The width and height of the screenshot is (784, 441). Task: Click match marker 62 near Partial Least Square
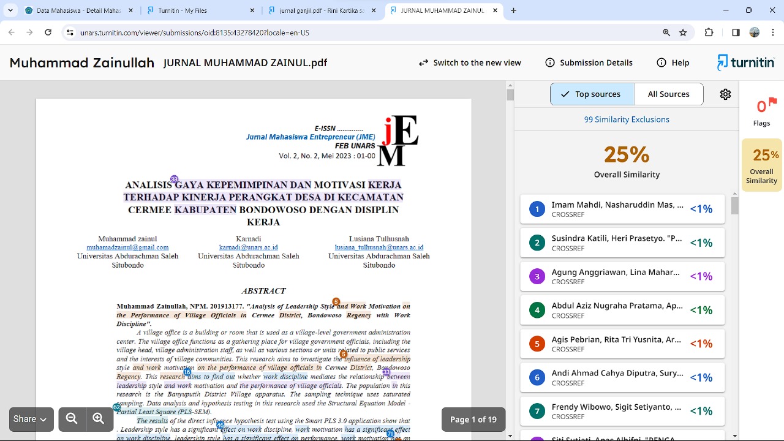(x=116, y=407)
